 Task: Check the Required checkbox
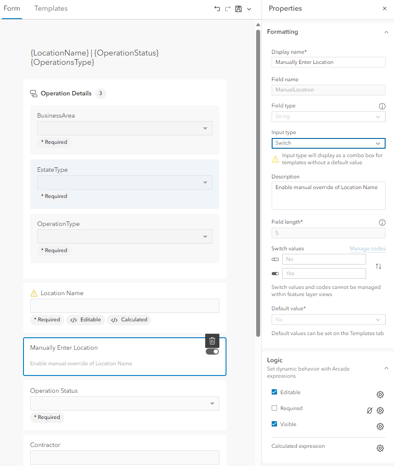click(x=274, y=408)
